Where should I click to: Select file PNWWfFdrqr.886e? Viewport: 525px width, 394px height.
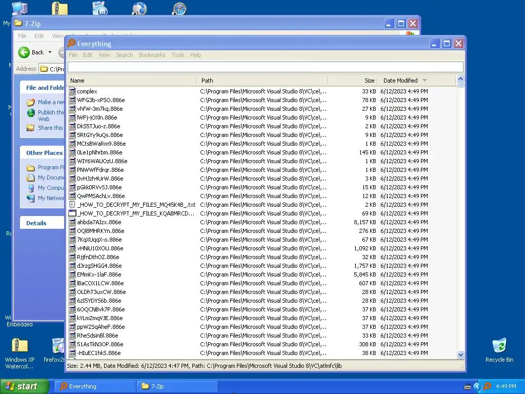pos(100,170)
